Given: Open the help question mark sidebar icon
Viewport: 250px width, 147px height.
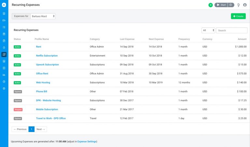Looking at the screenshot, I should (4, 82).
